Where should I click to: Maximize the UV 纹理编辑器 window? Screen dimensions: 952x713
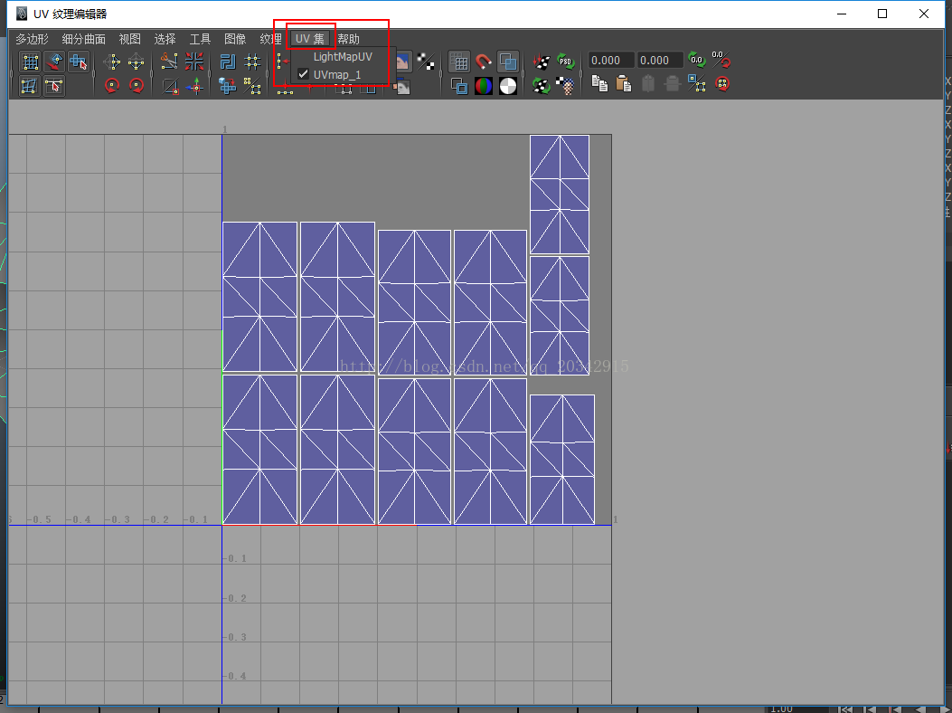click(x=882, y=14)
